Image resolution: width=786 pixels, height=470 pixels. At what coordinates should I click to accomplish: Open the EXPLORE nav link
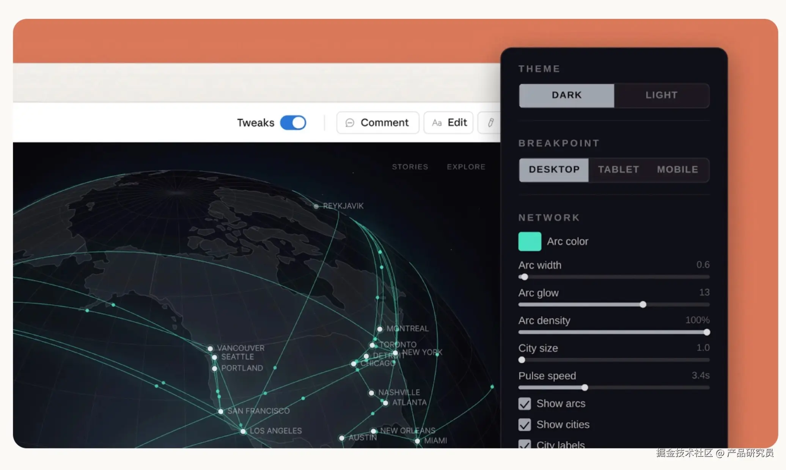(466, 167)
